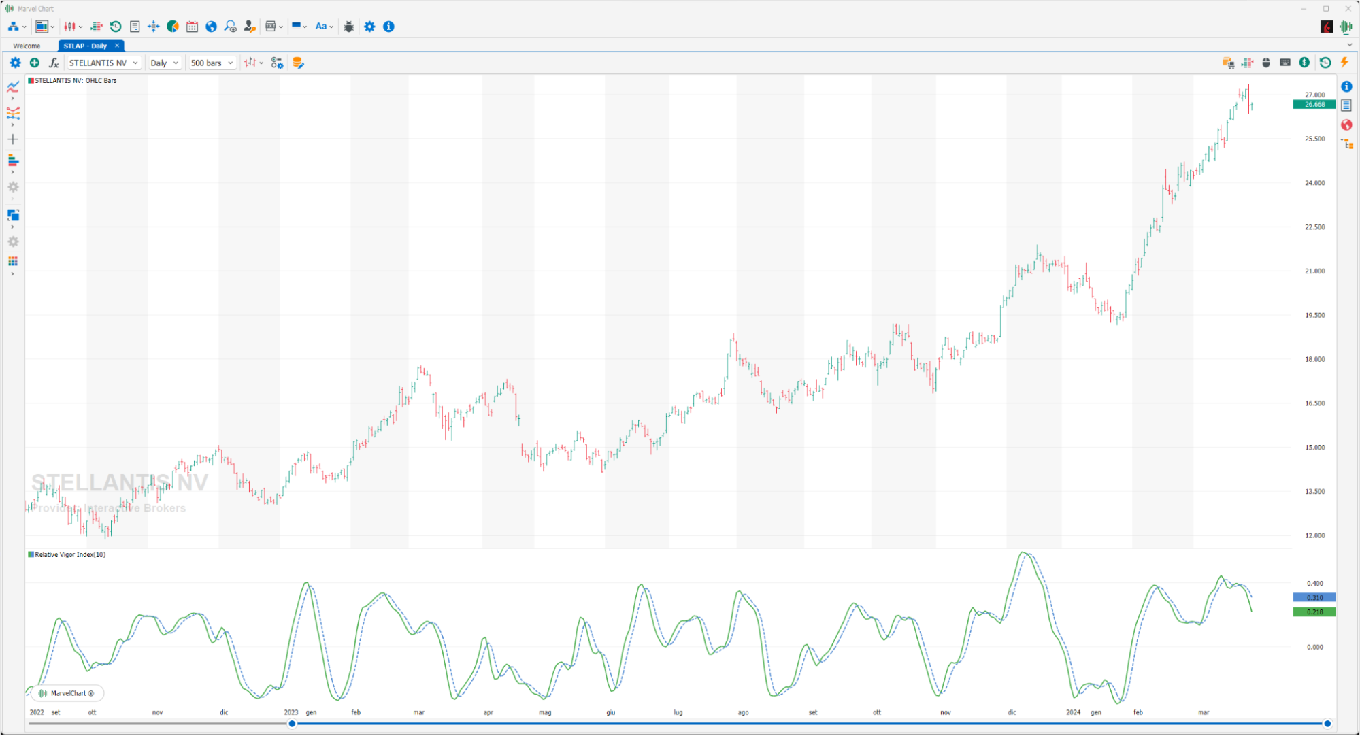
Task: Expand the chevron under line drawing tools
Action: 12,98
